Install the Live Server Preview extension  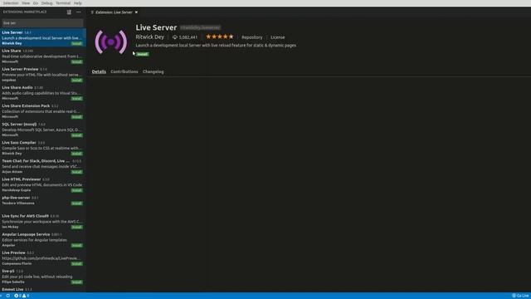coord(77,80)
